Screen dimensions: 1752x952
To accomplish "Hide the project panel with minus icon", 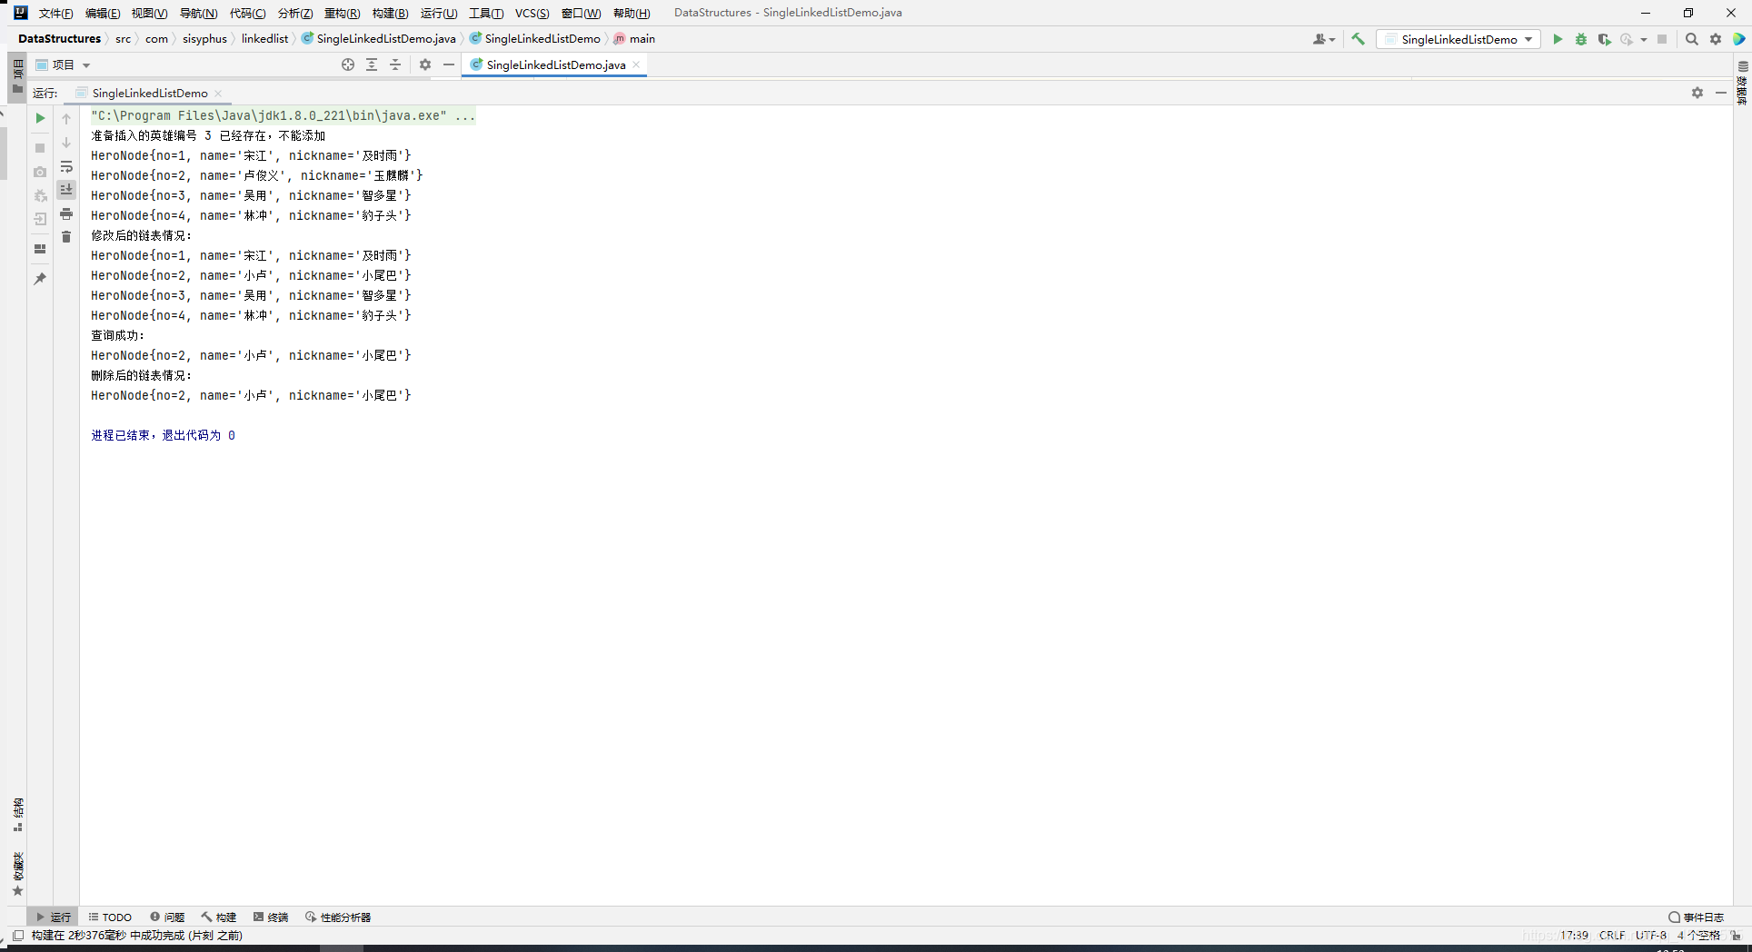I will point(449,64).
